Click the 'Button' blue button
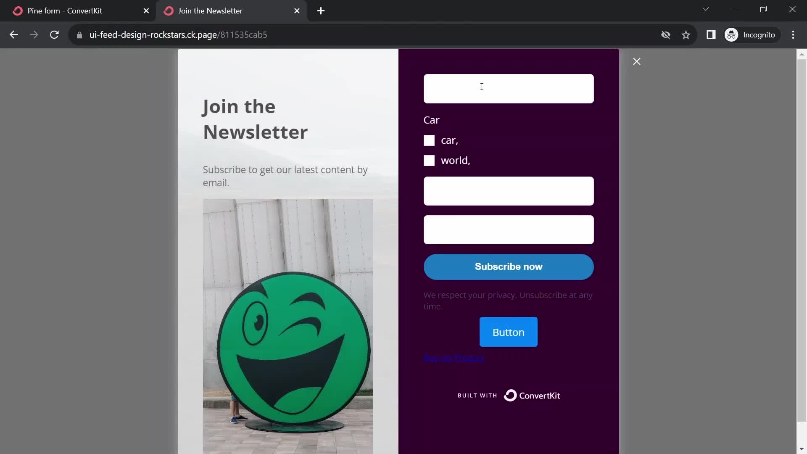Viewport: 807px width, 454px height. point(508,332)
